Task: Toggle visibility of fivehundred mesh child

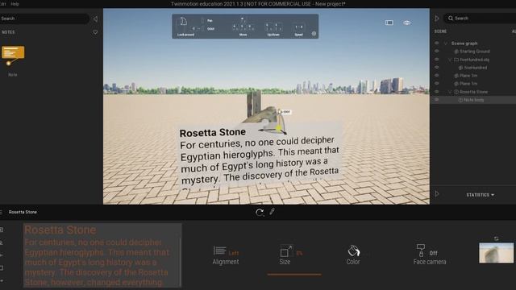Action: [437, 68]
